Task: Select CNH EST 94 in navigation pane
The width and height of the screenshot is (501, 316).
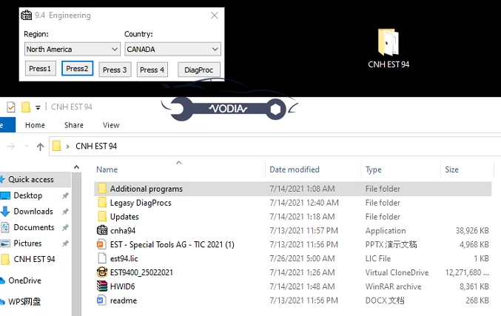Action: (x=34, y=259)
